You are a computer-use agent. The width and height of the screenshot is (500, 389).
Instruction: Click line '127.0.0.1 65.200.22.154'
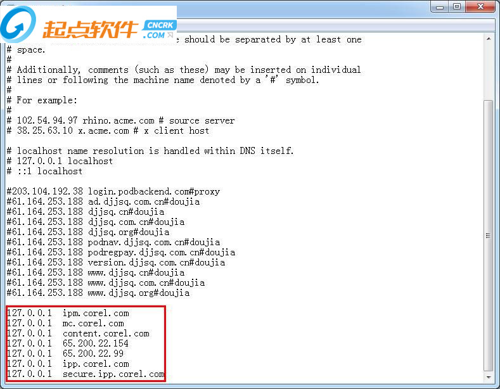click(68, 343)
